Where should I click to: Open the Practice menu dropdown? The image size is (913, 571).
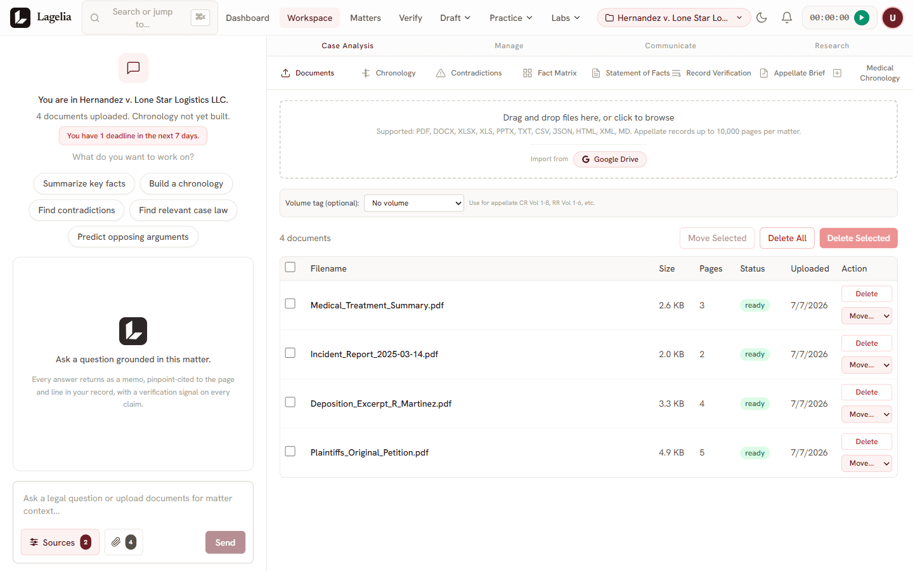coord(511,18)
